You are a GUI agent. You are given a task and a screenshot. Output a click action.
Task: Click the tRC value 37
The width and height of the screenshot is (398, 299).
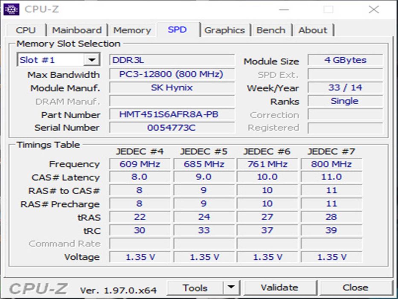[267, 230]
